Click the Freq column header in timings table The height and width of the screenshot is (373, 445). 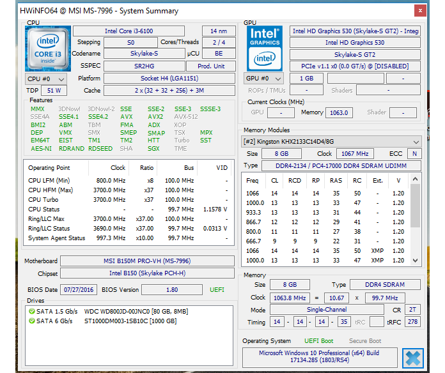(x=253, y=181)
